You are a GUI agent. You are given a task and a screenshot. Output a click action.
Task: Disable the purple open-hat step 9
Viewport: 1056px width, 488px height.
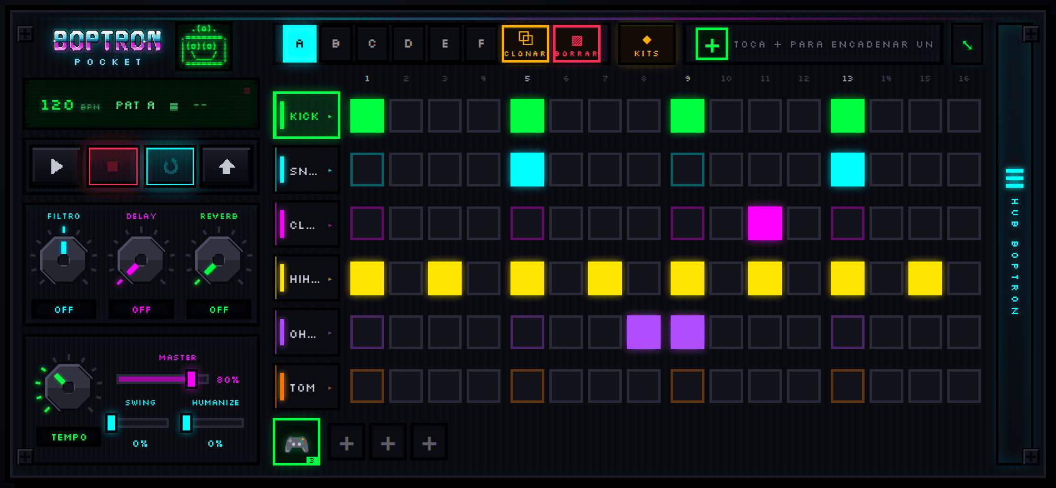pos(688,332)
